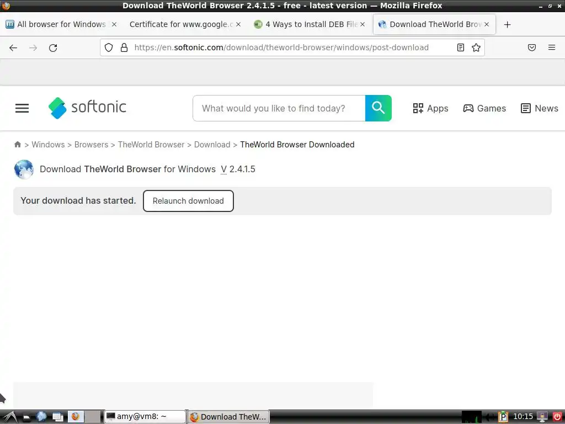Launch the globe web browser taskbar icon

(41, 417)
